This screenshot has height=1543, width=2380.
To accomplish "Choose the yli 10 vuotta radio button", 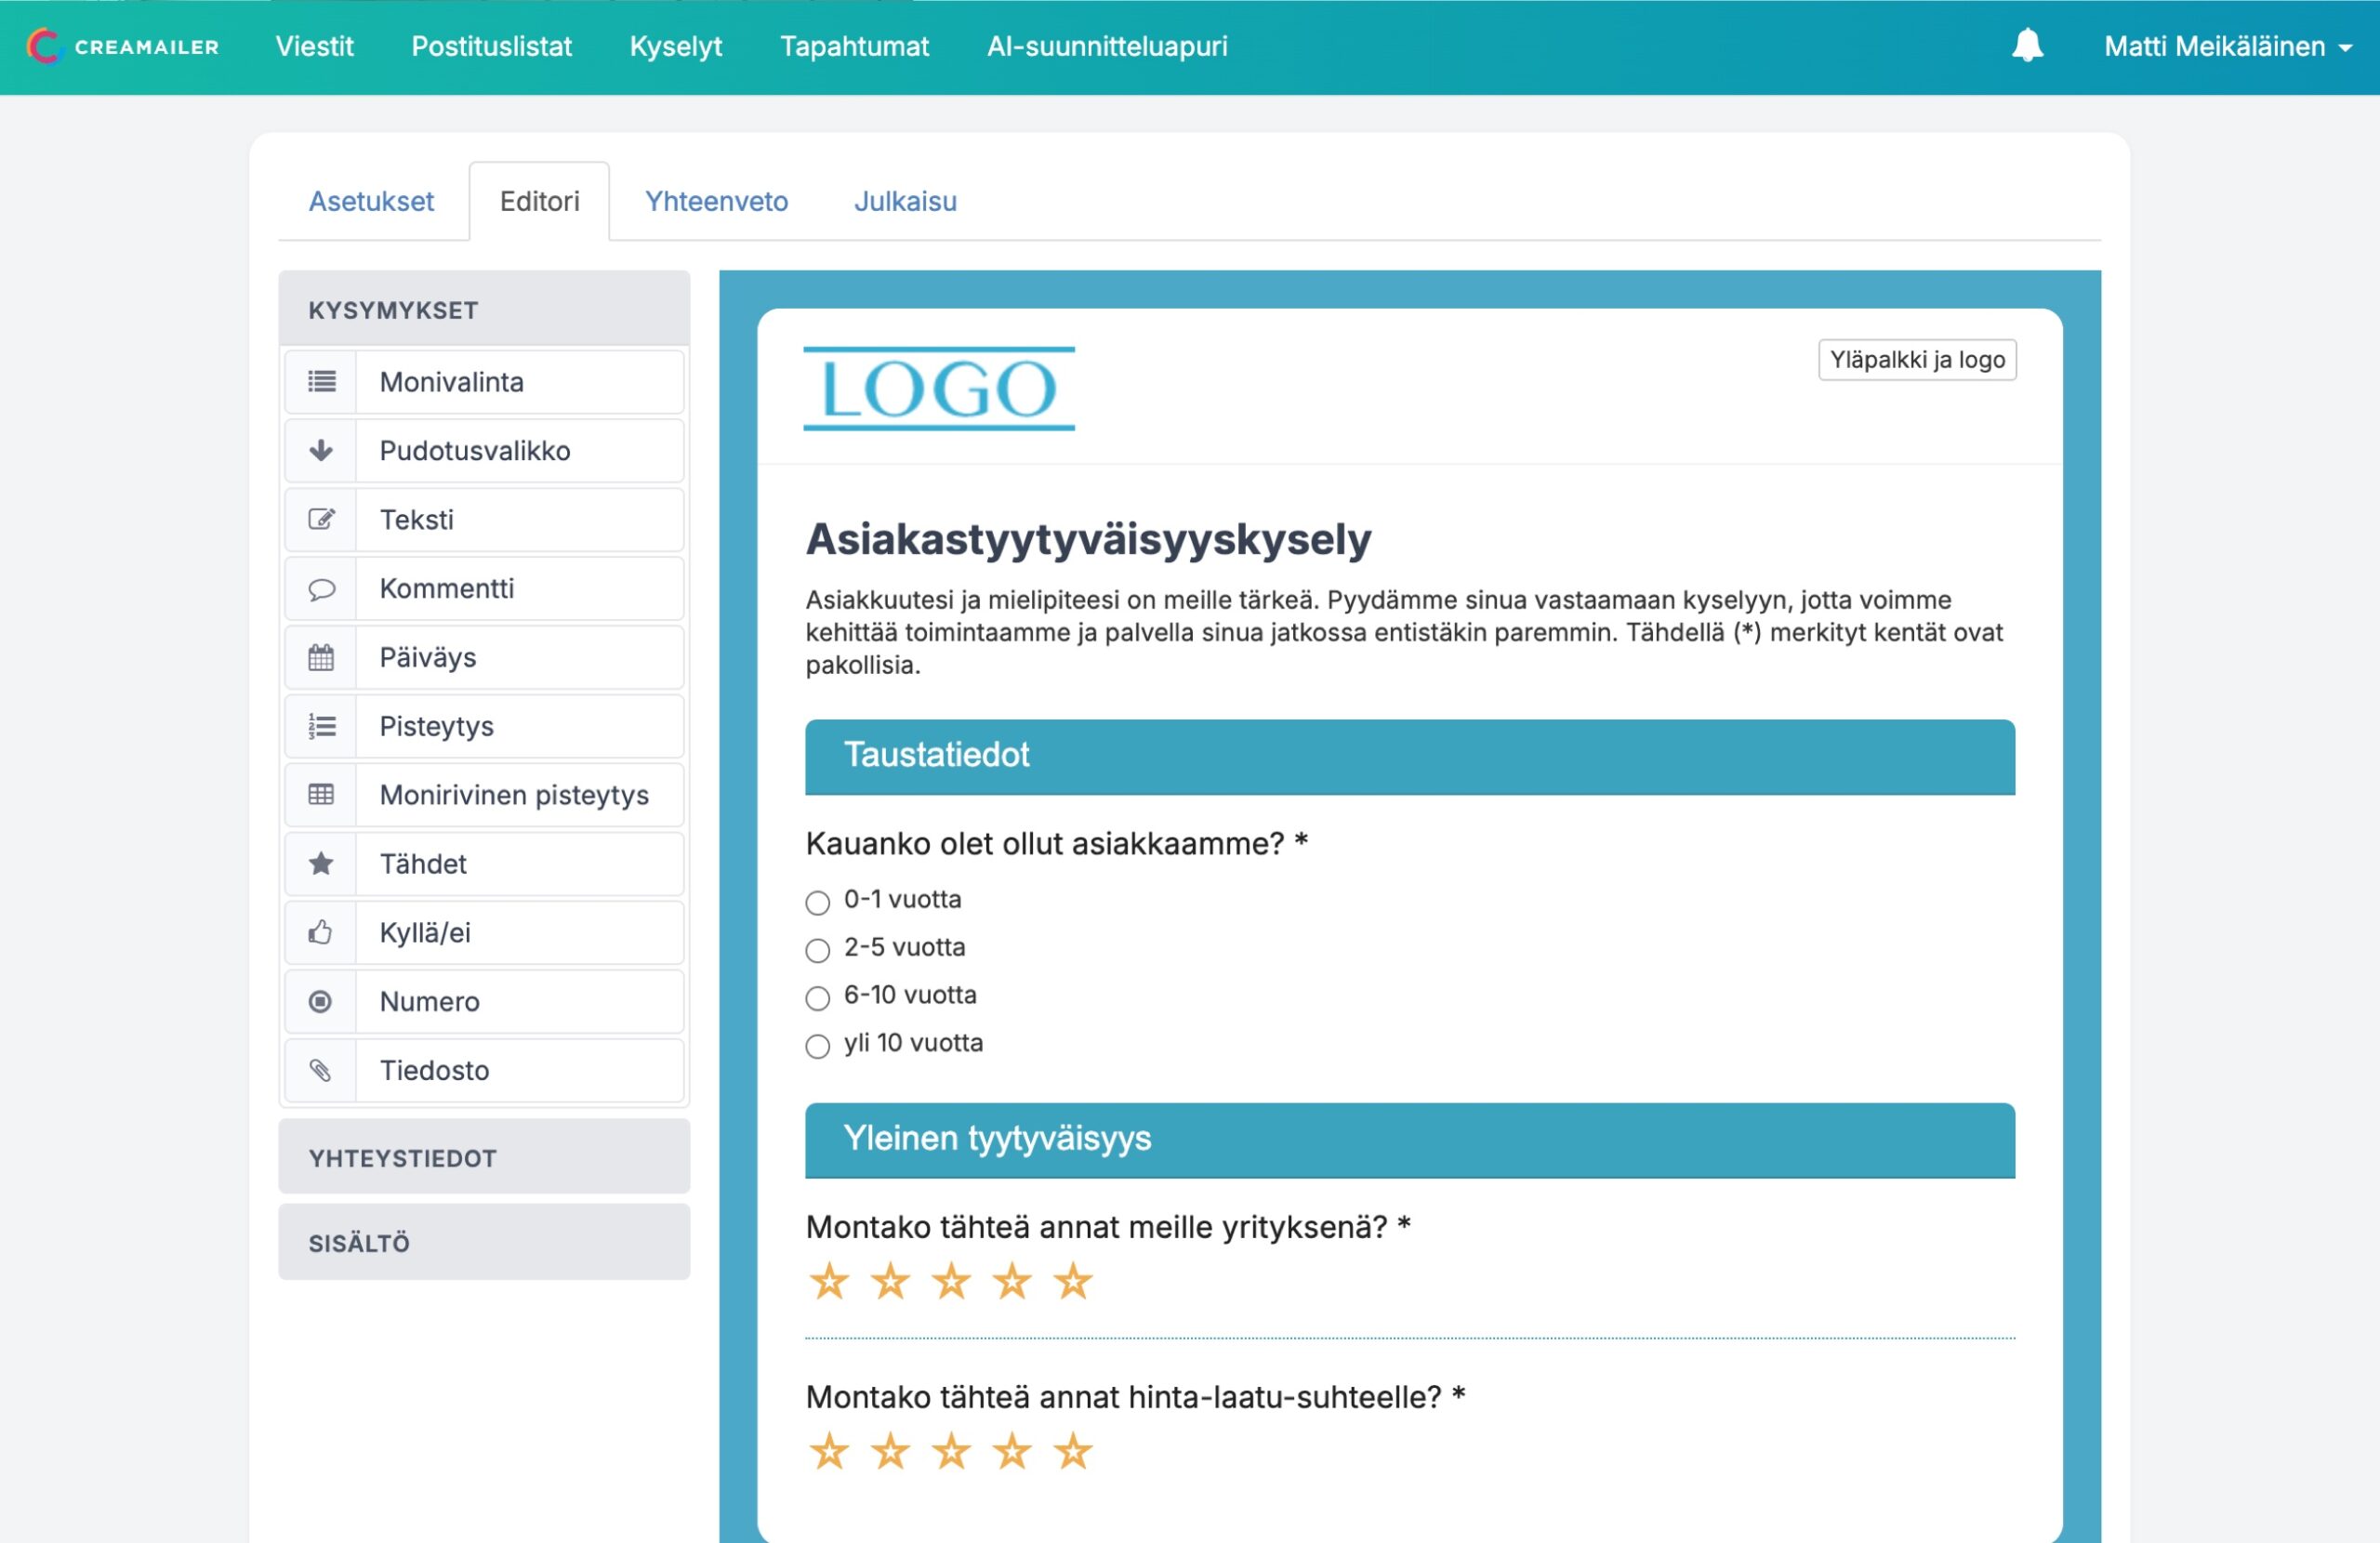I will 817,1046.
